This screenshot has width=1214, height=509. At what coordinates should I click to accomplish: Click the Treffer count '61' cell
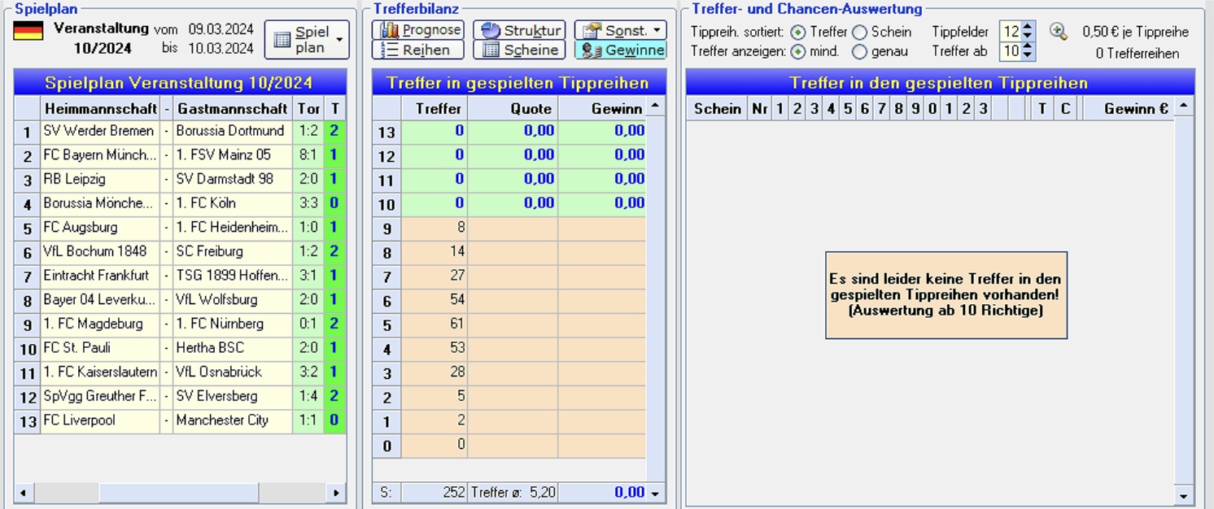[x=435, y=324]
